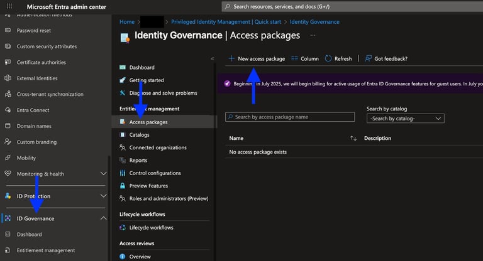Click the Certificate authorities icon
The image size is (483, 261).
point(8,62)
